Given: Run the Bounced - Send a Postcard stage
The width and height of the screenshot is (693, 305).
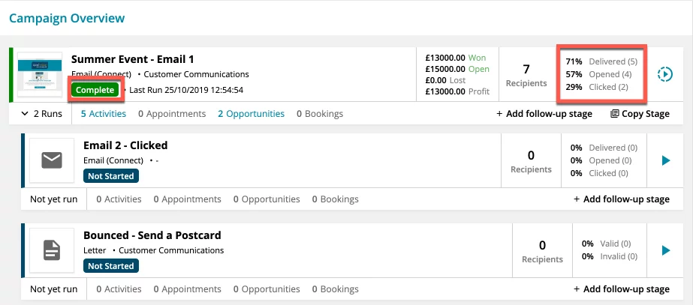Looking at the screenshot, I should (666, 251).
